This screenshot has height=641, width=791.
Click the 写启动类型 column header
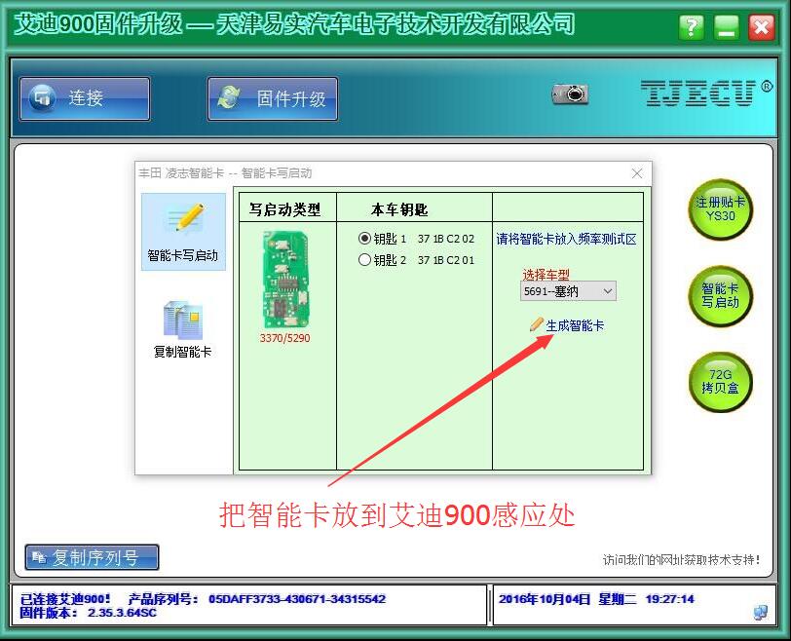[285, 209]
